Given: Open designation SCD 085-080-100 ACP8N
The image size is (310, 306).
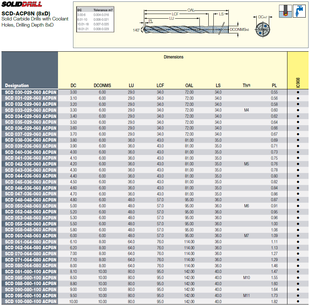Looking at the screenshot, I should 31,278.
